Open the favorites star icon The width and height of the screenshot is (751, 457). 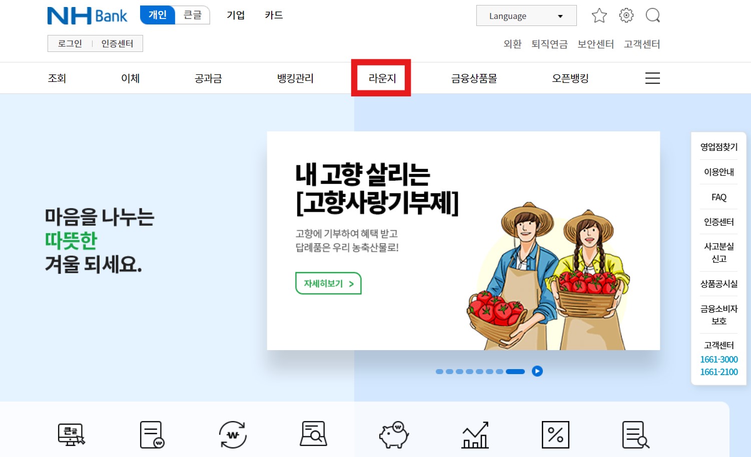point(599,15)
